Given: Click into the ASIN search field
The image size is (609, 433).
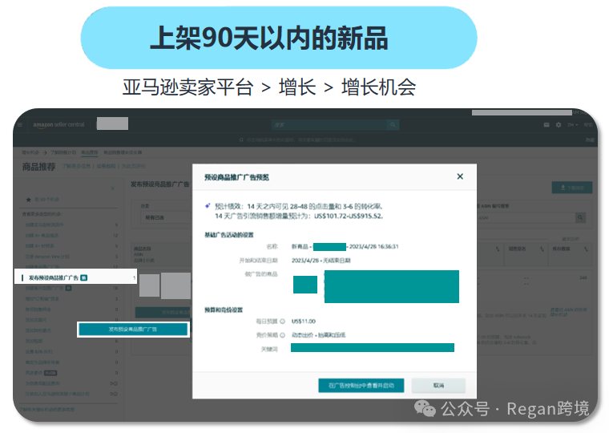Looking at the screenshot, I should point(525,217).
